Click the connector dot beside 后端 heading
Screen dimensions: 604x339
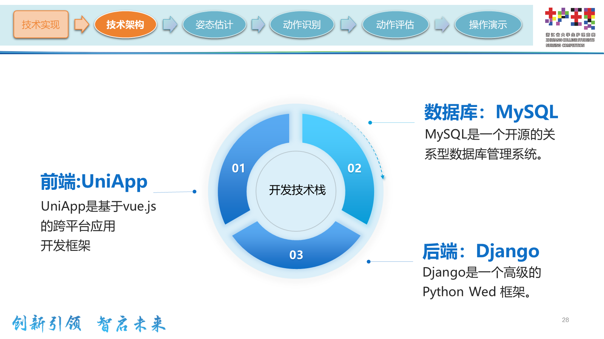tap(369, 262)
